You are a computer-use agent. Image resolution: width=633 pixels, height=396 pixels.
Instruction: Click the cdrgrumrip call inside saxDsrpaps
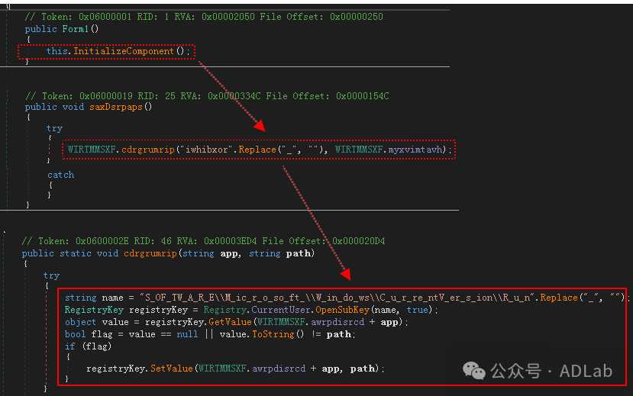148,150
